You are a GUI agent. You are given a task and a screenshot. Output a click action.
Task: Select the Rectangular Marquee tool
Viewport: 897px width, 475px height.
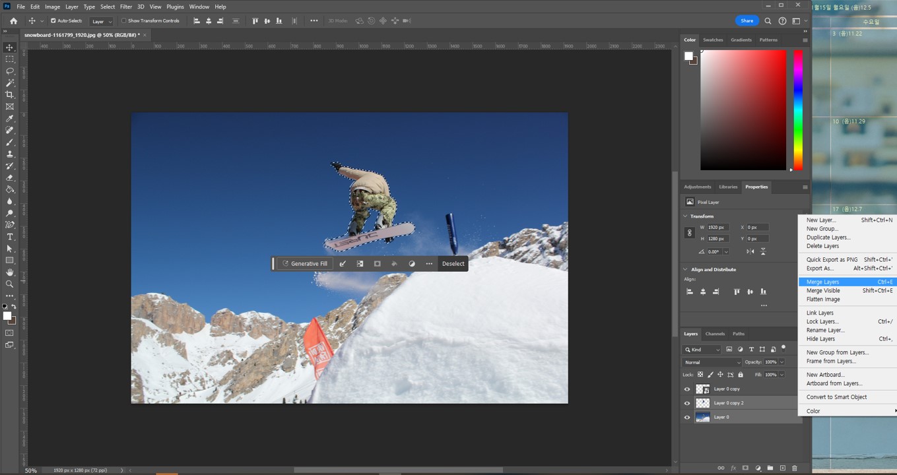tap(10, 59)
